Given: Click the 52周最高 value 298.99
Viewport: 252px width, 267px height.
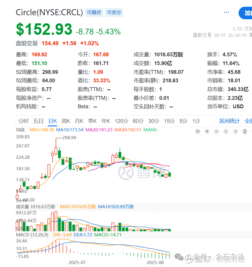Looking at the screenshot, I should (x=50, y=72).
